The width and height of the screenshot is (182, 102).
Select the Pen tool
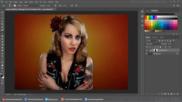coord(2,54)
